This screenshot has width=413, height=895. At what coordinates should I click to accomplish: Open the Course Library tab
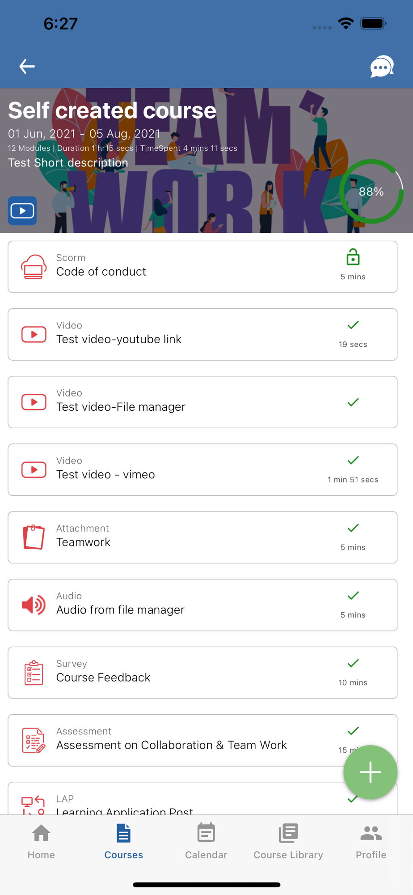click(288, 842)
